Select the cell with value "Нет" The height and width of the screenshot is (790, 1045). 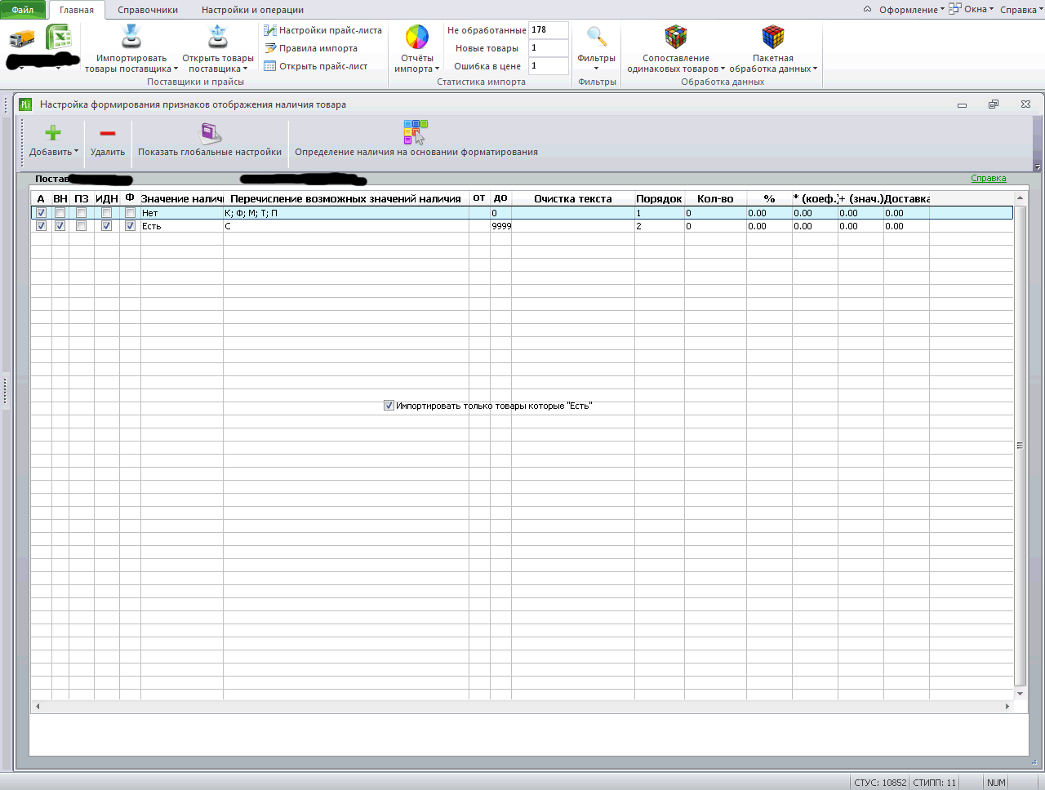182,213
